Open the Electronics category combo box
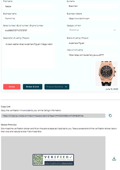120x170 pixels. pyautogui.click(x=92, y=30)
